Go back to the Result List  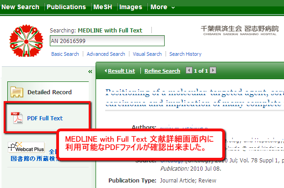coord(121,71)
